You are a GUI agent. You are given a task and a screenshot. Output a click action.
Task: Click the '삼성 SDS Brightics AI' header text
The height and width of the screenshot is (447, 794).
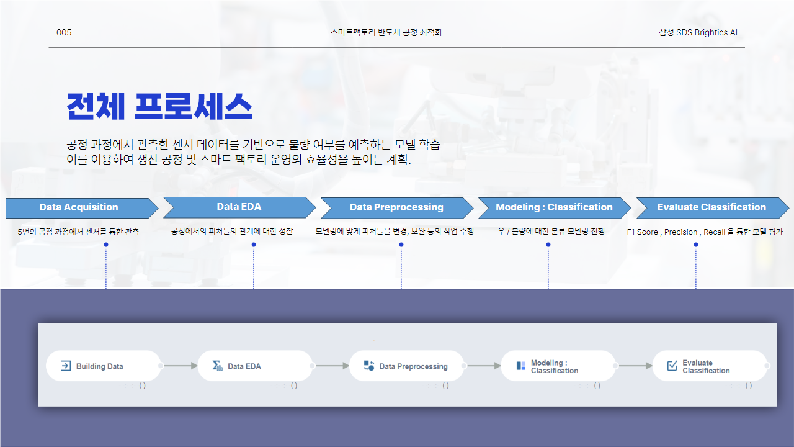pos(698,33)
